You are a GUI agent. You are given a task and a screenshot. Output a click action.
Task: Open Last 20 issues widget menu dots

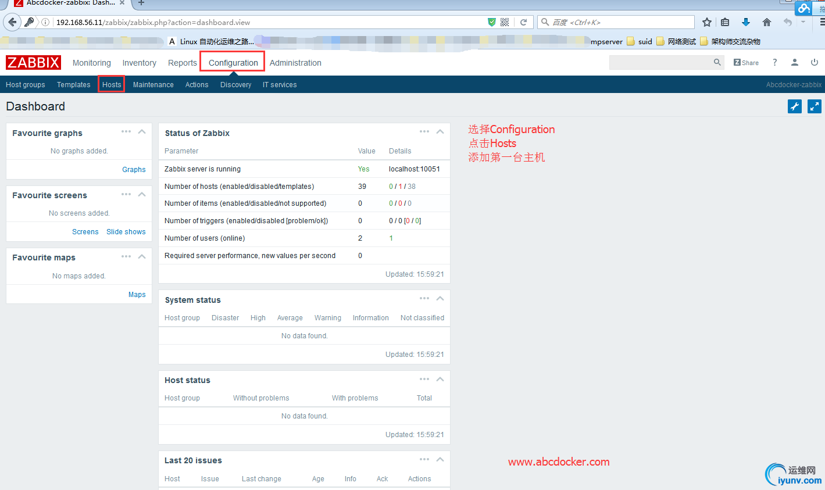[424, 459]
